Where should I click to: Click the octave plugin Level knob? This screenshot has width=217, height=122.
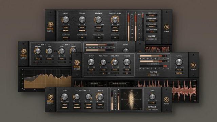pyautogui.click(x=126, y=50)
